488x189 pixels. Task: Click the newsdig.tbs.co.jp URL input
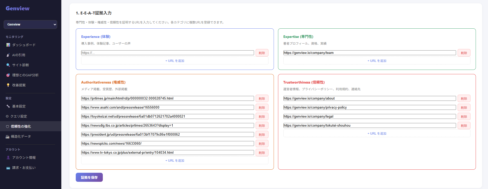pyautogui.click(x=167, y=126)
